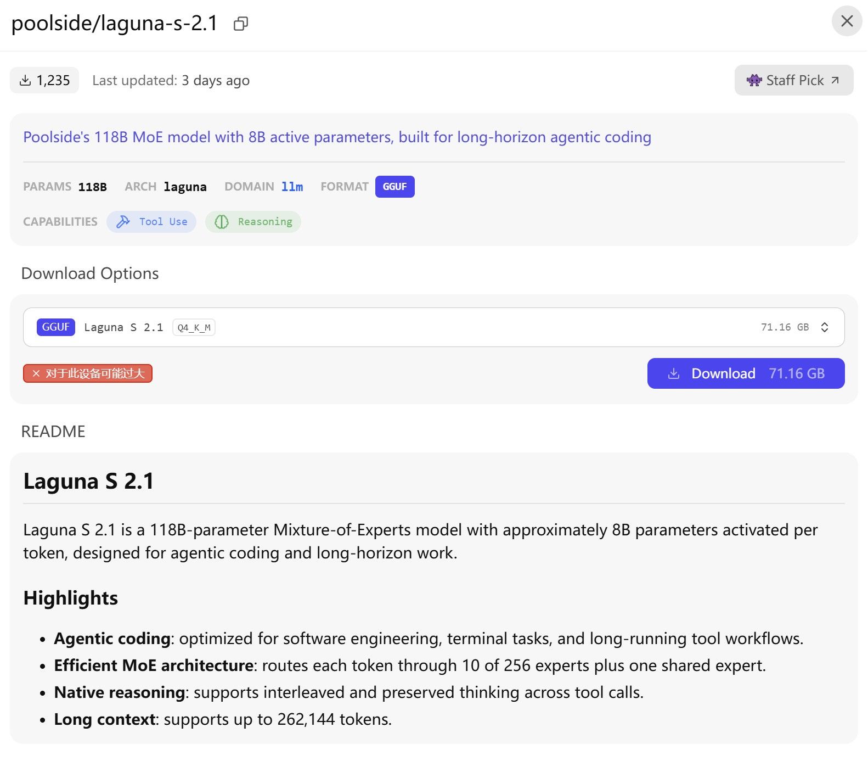Click the brain icon in Reasoning
The image size is (868, 783).
pyautogui.click(x=222, y=222)
